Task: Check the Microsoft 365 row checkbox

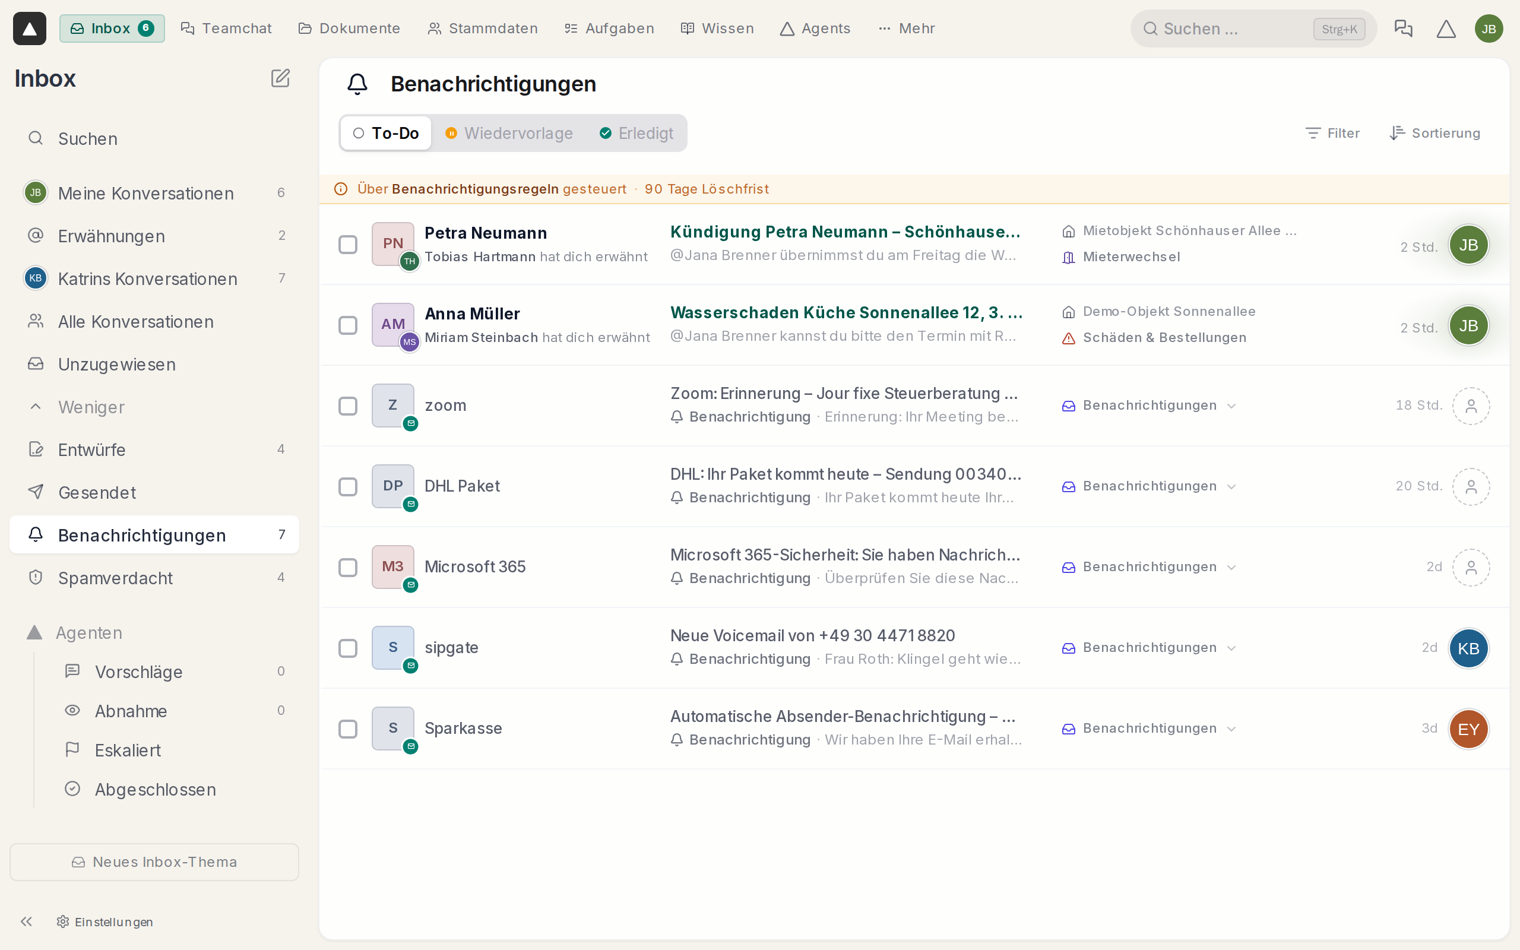Action: pos(347,568)
